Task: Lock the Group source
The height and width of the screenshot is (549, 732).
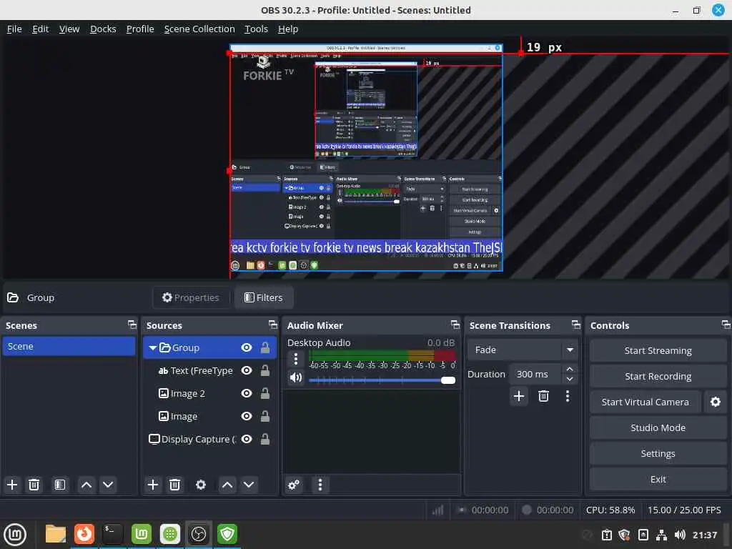Action: [264, 347]
